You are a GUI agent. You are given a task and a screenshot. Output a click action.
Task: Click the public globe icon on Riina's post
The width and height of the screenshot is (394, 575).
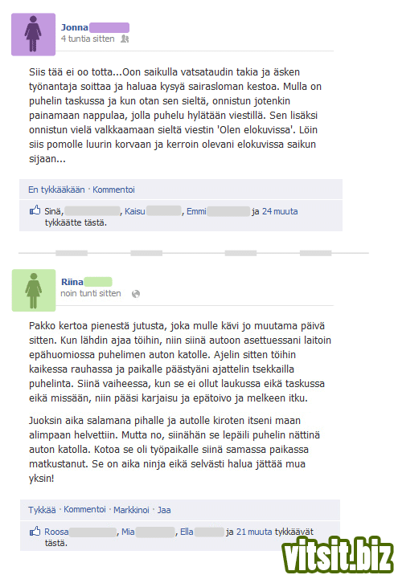(136, 294)
